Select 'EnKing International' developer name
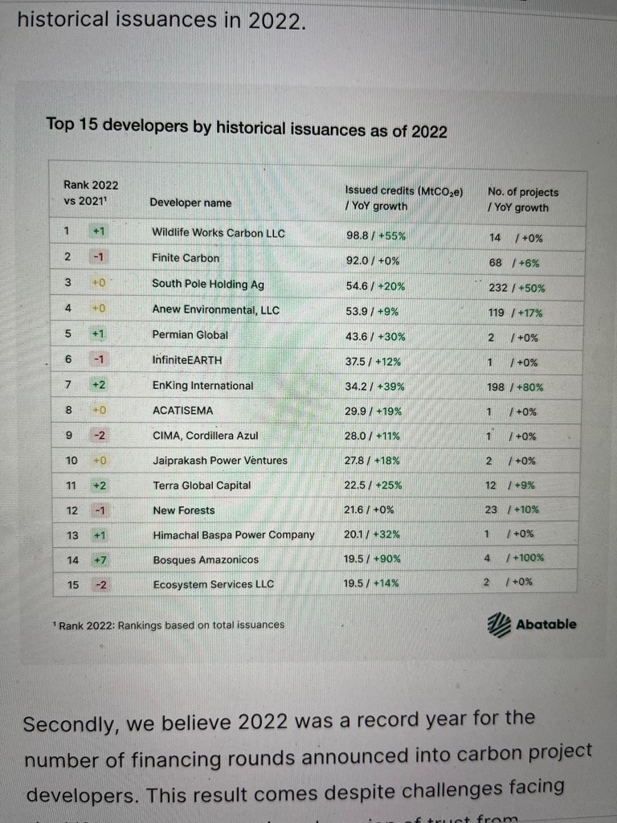 click(x=202, y=385)
